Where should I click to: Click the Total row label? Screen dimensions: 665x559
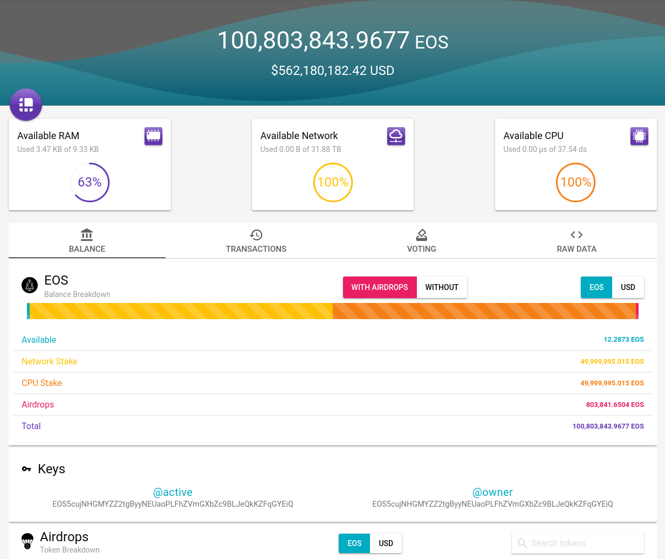[x=31, y=426]
